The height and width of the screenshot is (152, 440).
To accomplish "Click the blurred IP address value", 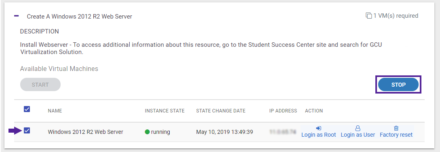I will click(283, 131).
